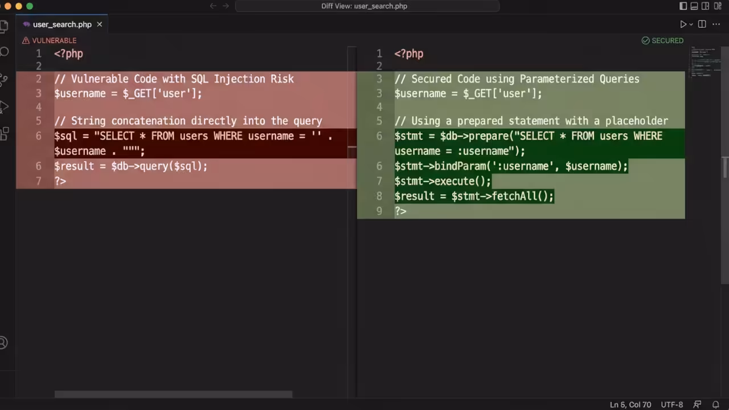Image resolution: width=729 pixels, height=410 pixels.
Task: Click Ln 5, Col 70 cursor position
Action: tap(630, 405)
